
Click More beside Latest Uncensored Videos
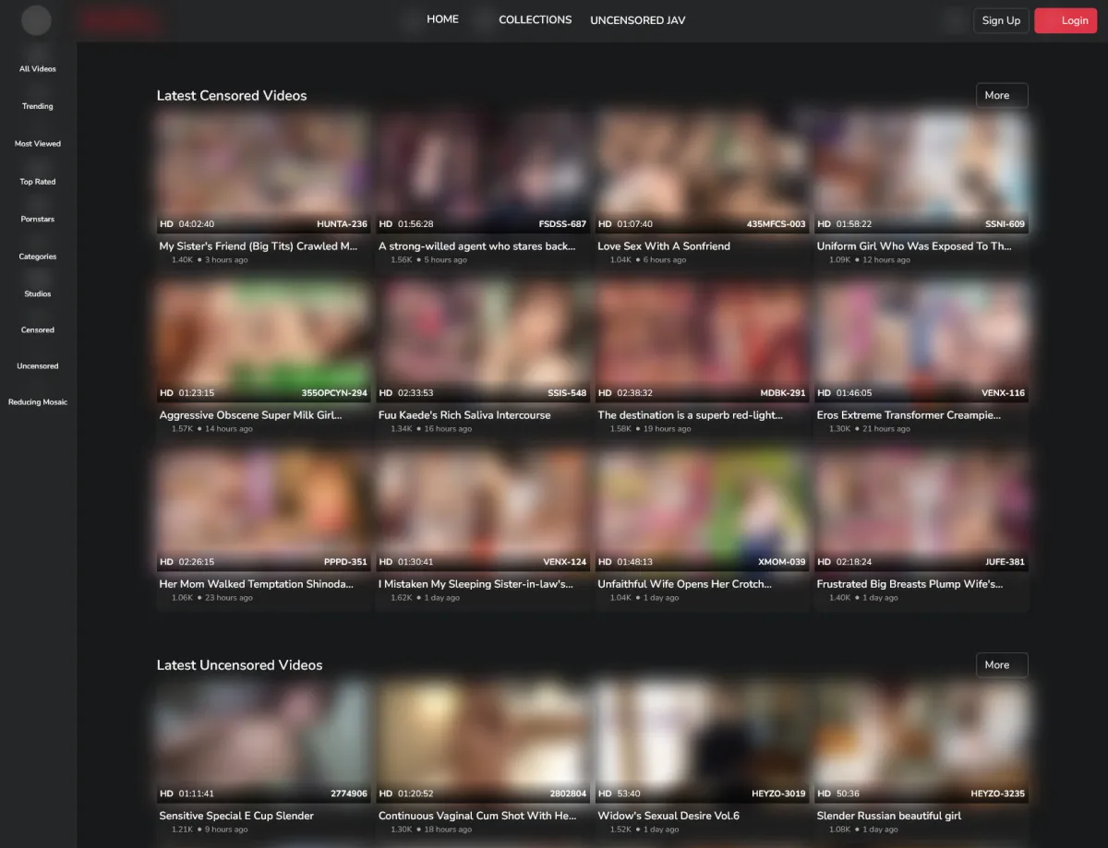tap(1001, 664)
